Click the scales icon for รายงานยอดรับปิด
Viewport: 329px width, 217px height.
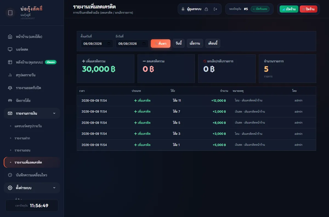click(10, 88)
